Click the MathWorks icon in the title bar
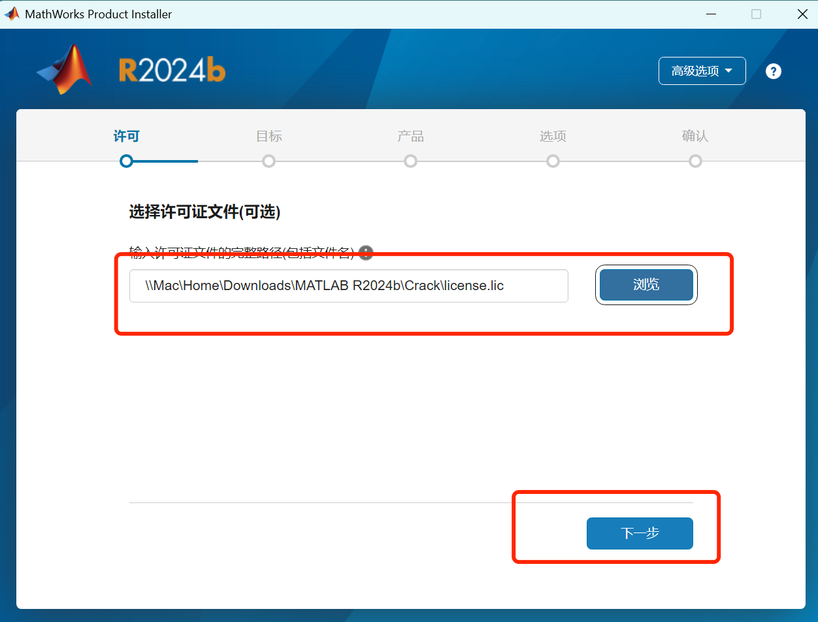 tap(12, 14)
